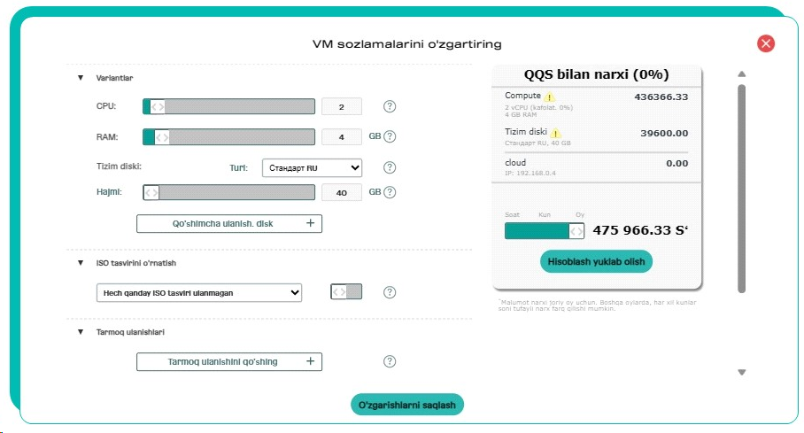Click O'zgarishlarni saqlash button

tap(407, 405)
